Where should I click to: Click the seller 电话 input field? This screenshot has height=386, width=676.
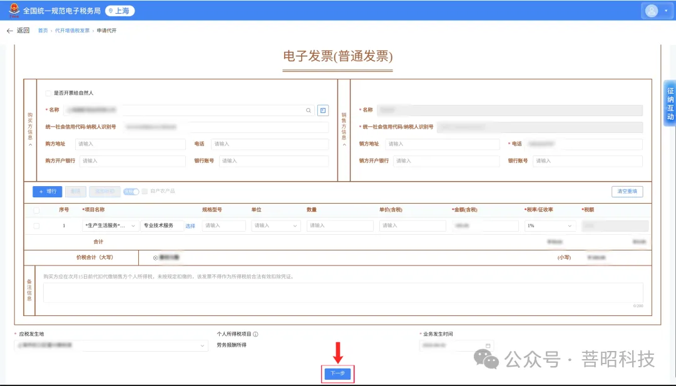pyautogui.click(x=583, y=144)
